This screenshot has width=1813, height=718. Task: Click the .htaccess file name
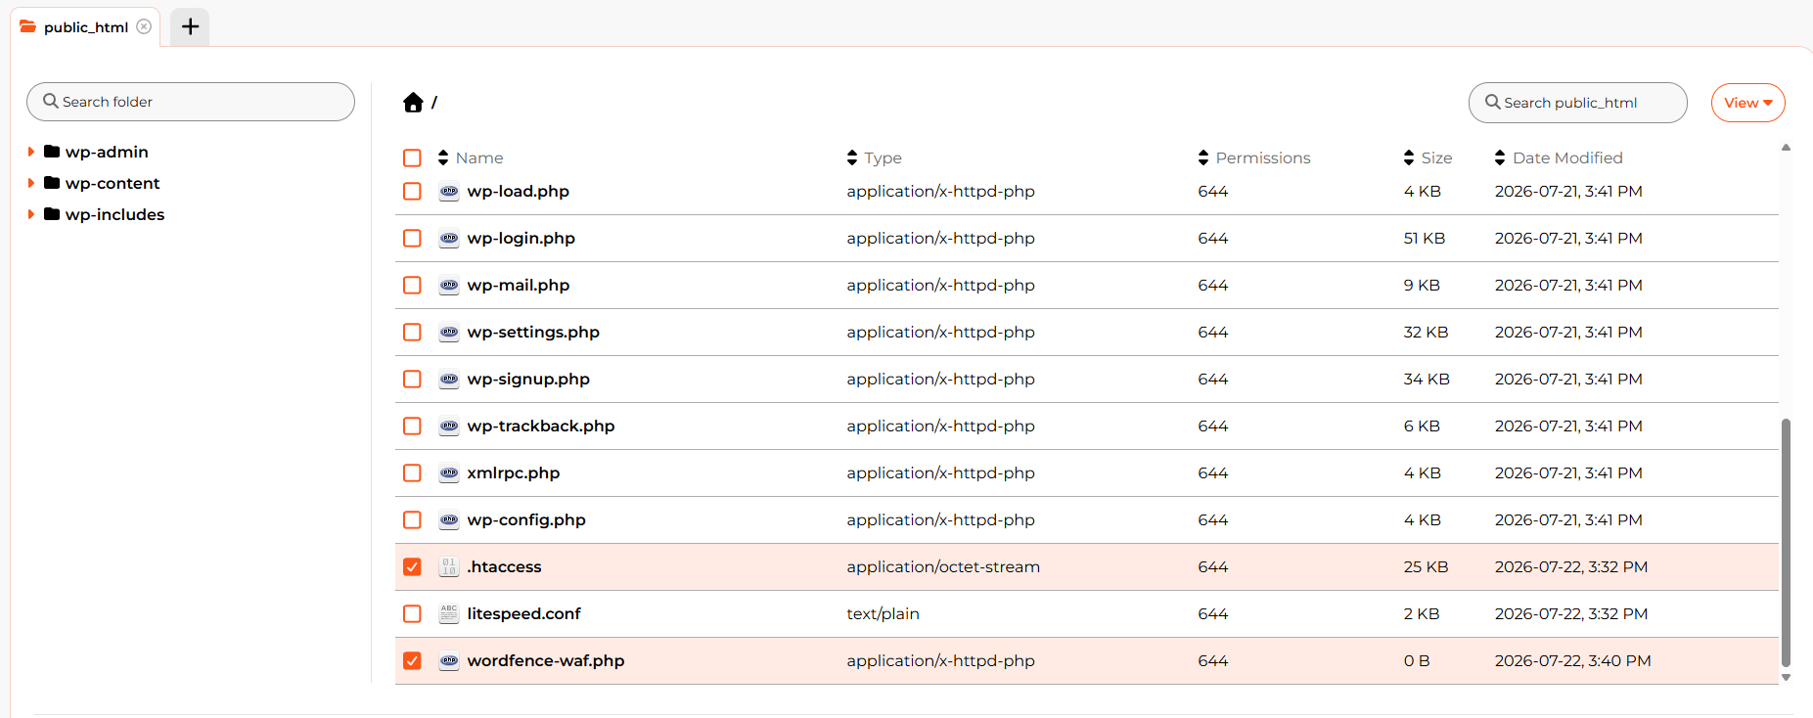pos(504,567)
